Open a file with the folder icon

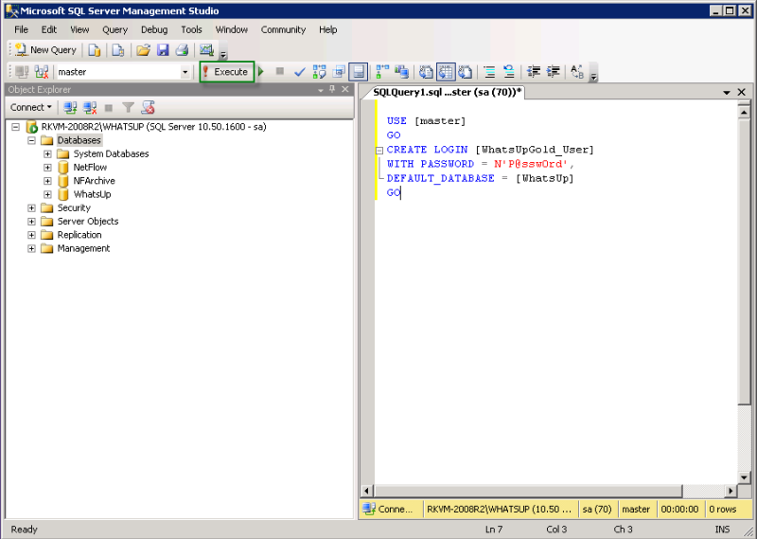pyautogui.click(x=143, y=50)
